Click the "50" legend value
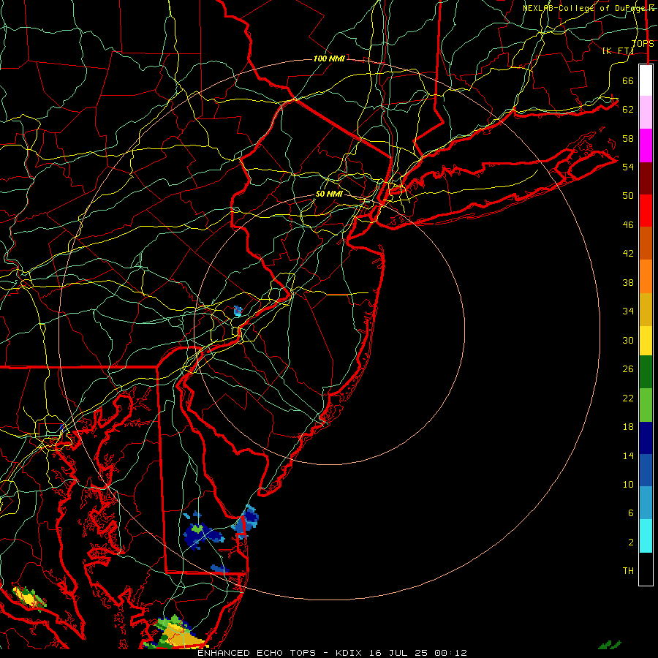Screen dimensions: 658x658 click(628, 196)
